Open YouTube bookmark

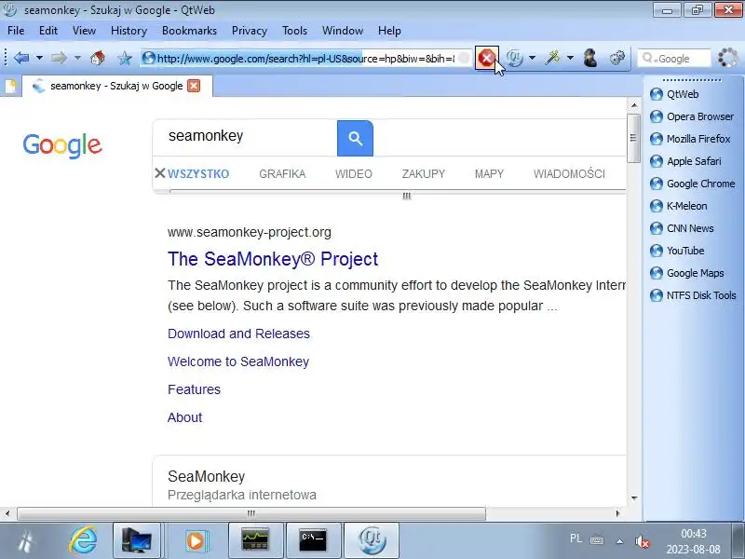(677, 251)
